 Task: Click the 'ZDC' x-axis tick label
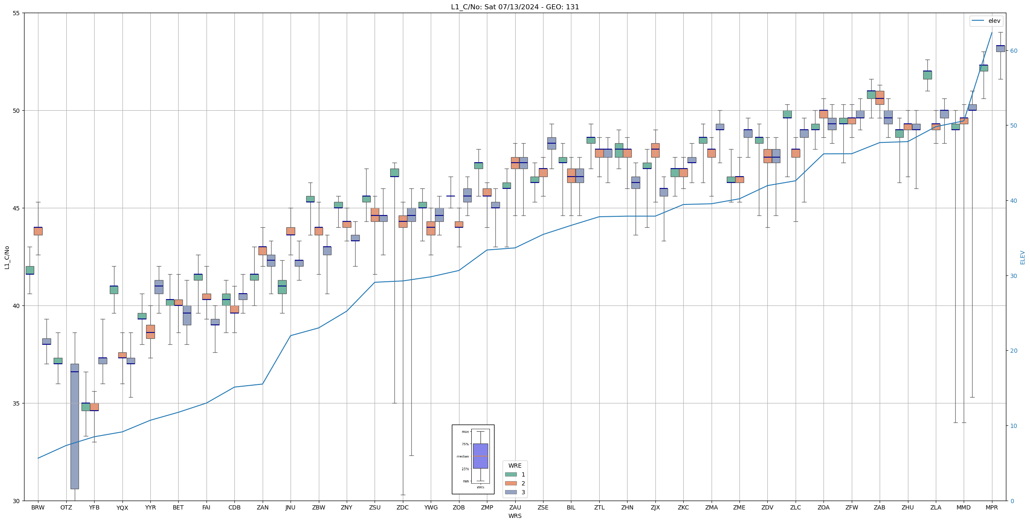[x=403, y=507]
